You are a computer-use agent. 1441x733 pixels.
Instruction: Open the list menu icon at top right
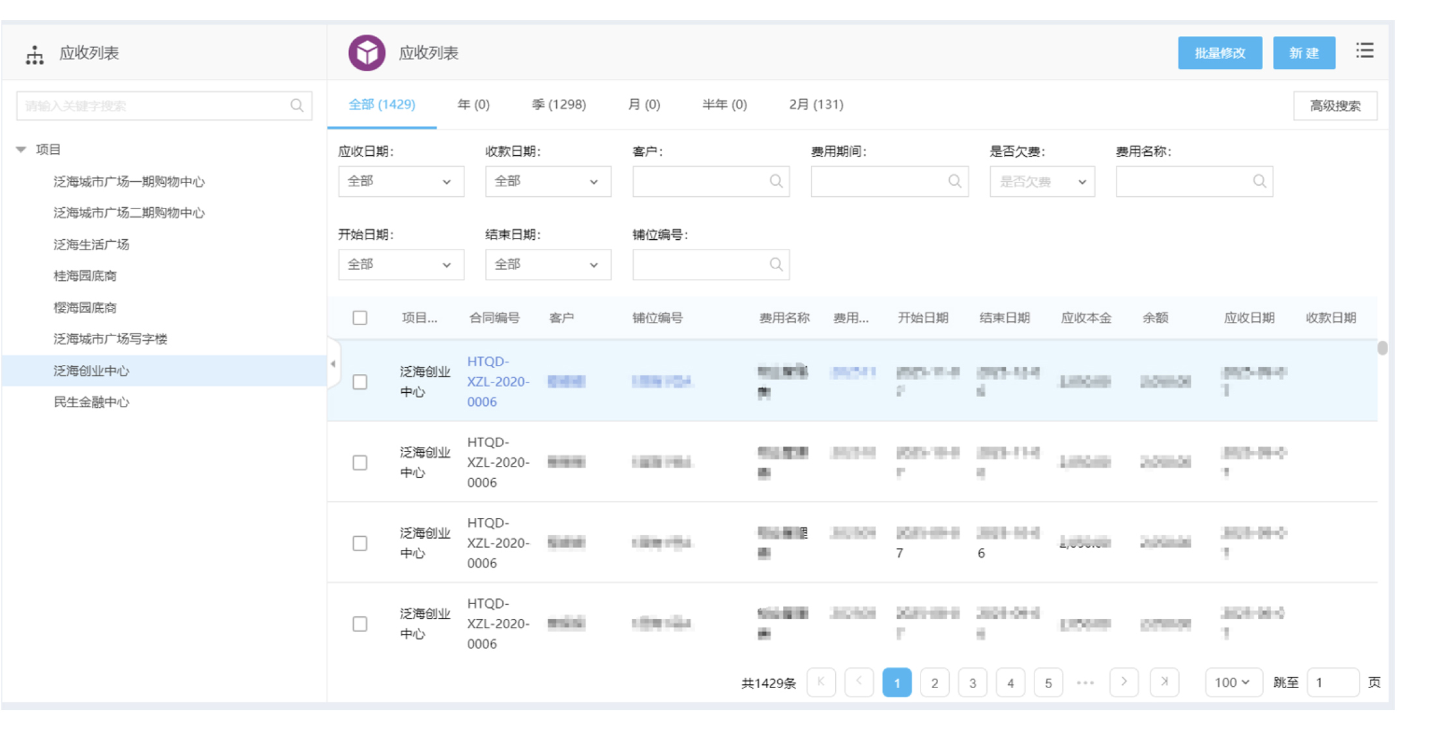pos(1365,51)
